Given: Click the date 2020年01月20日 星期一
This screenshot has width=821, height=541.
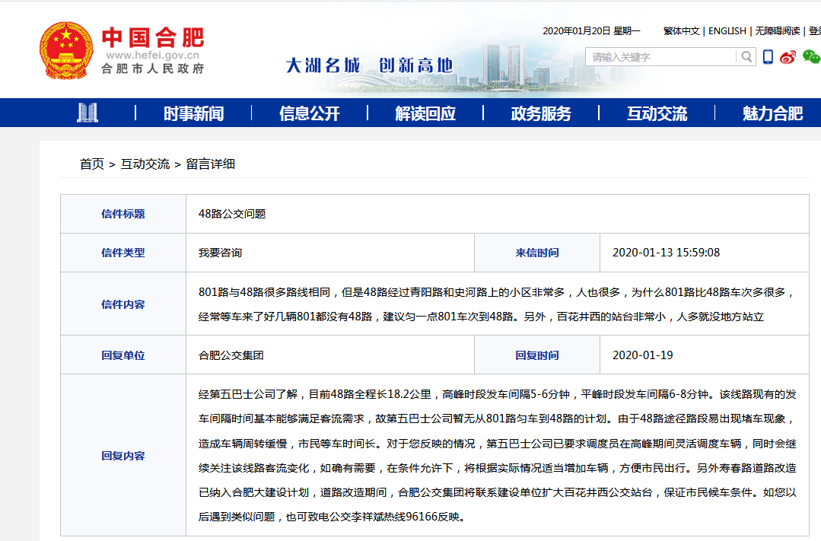Looking at the screenshot, I should [591, 31].
